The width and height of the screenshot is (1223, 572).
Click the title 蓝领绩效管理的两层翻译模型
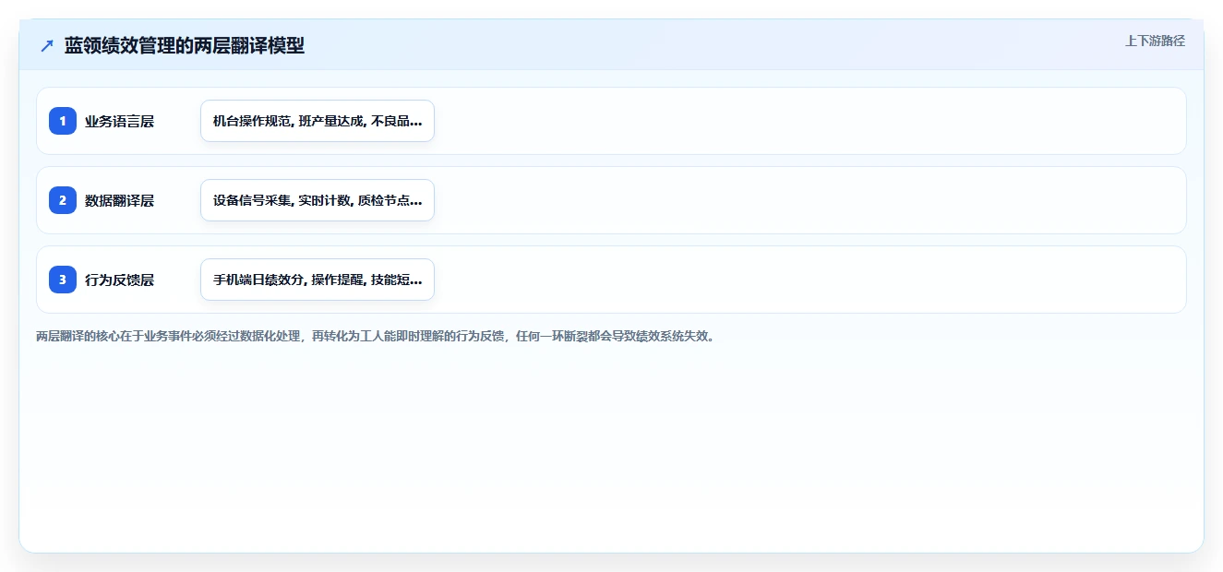[185, 45]
